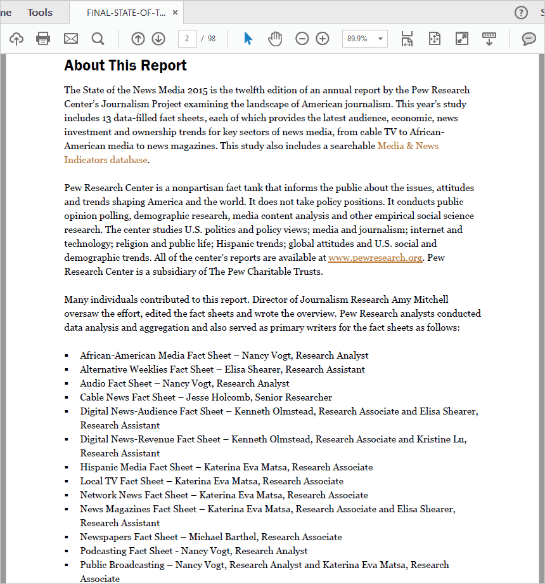
Task: Click the read mode keyboard-download icon
Action: 489,38
